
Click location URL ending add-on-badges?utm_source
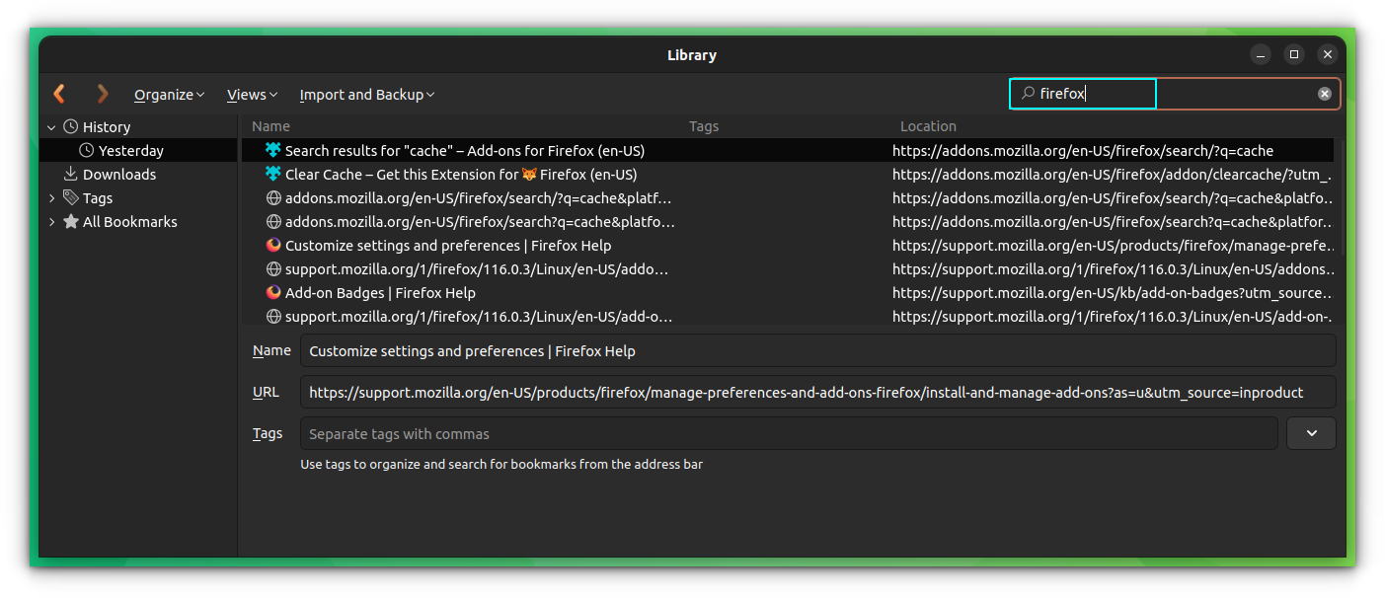(x=1113, y=293)
